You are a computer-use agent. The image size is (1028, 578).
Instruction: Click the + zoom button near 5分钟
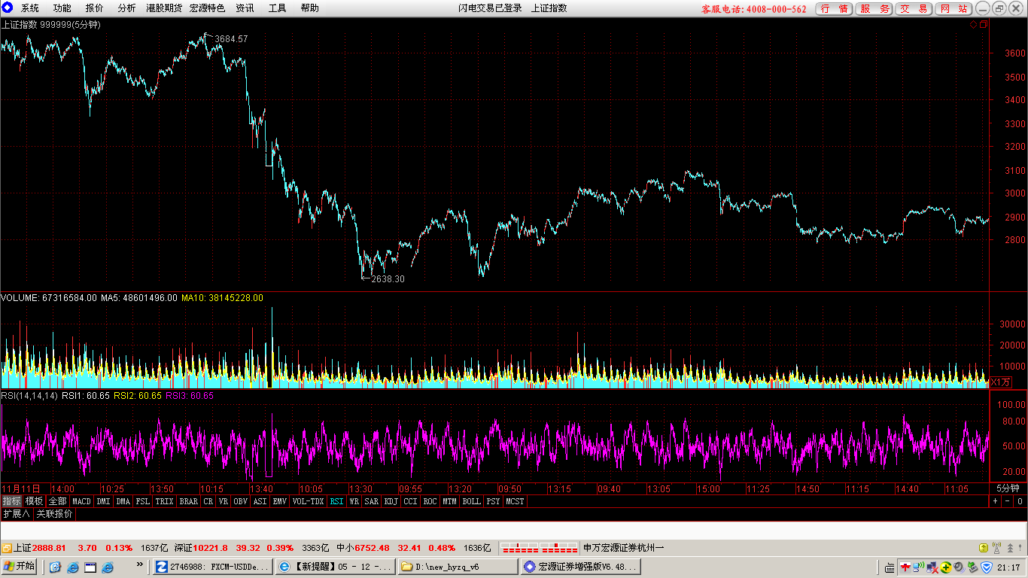(995, 501)
